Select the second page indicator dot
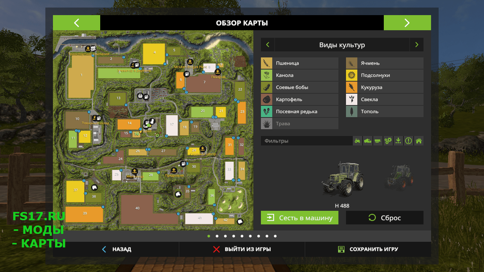The width and height of the screenshot is (484, 272). tap(217, 236)
